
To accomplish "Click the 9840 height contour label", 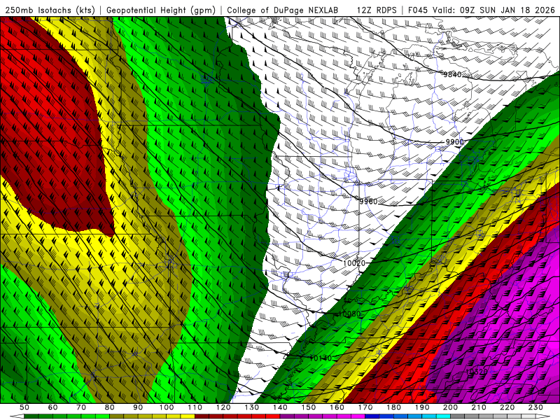I will tap(452, 74).
